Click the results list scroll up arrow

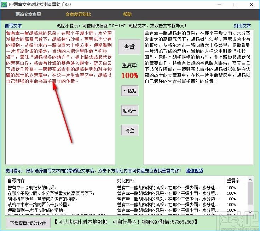(x=250, y=180)
